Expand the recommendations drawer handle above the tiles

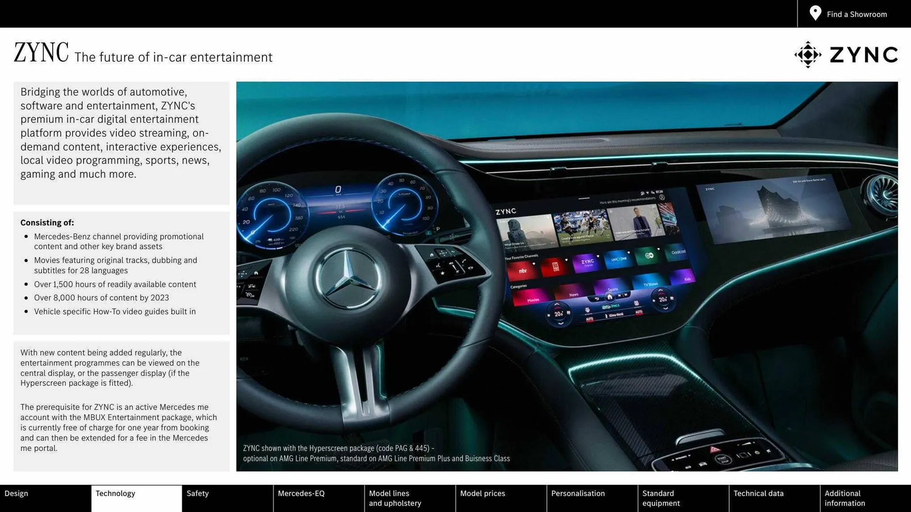click(x=584, y=199)
